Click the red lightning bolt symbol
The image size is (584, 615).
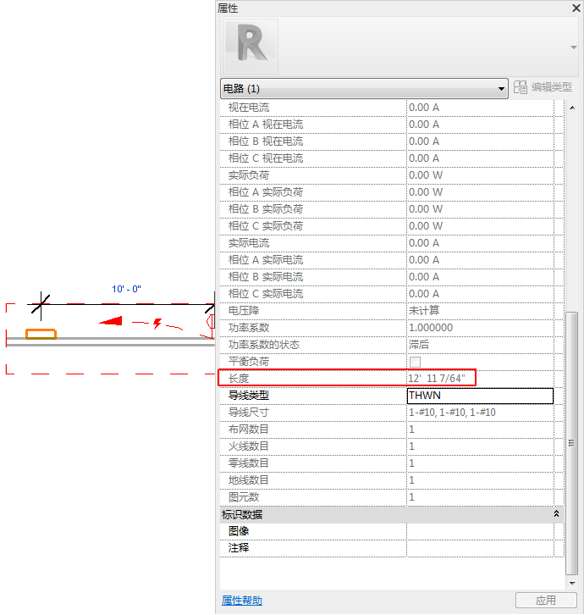158,323
